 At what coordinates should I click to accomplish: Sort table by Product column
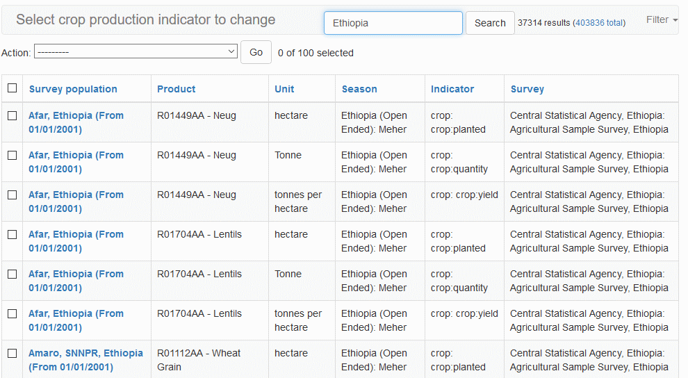tap(176, 89)
